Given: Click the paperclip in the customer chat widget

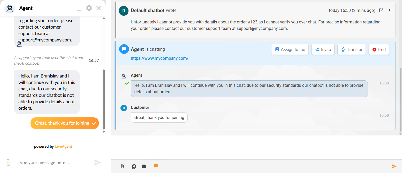Looking at the screenshot, I should pos(8,162).
